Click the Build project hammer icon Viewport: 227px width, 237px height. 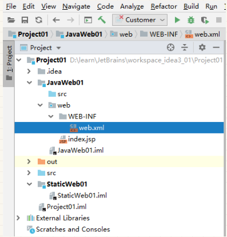pyautogui.click(x=102, y=19)
